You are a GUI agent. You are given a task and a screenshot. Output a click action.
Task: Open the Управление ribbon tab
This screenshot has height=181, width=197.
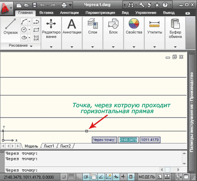[146, 13]
